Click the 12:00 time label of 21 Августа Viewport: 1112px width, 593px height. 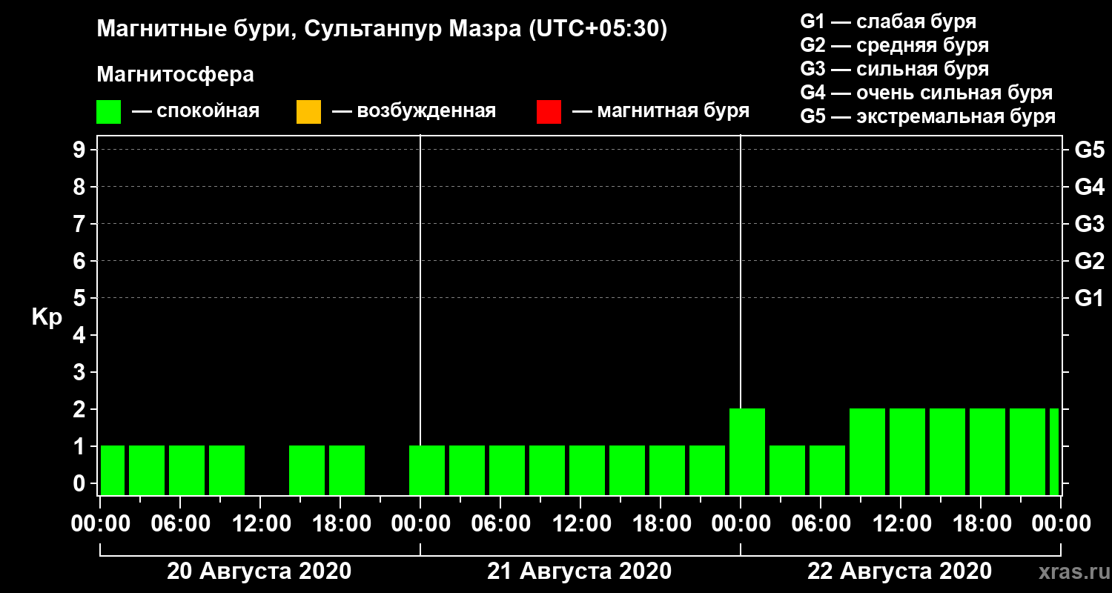click(x=580, y=524)
